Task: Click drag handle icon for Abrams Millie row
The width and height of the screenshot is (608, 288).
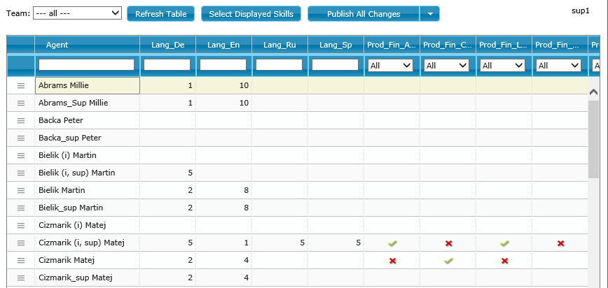Action: [21, 85]
